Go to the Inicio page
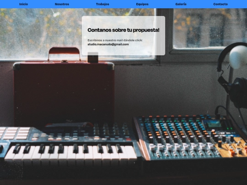This screenshot has width=247, height=185. [x=23, y=4]
